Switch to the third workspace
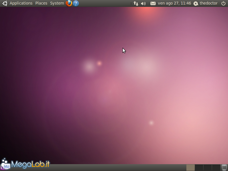 (207, 168)
